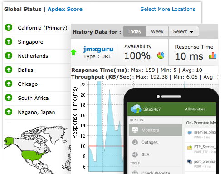The height and width of the screenshot is (174, 224).
Task: Click the Dallas location name
Action: pos(25,70)
